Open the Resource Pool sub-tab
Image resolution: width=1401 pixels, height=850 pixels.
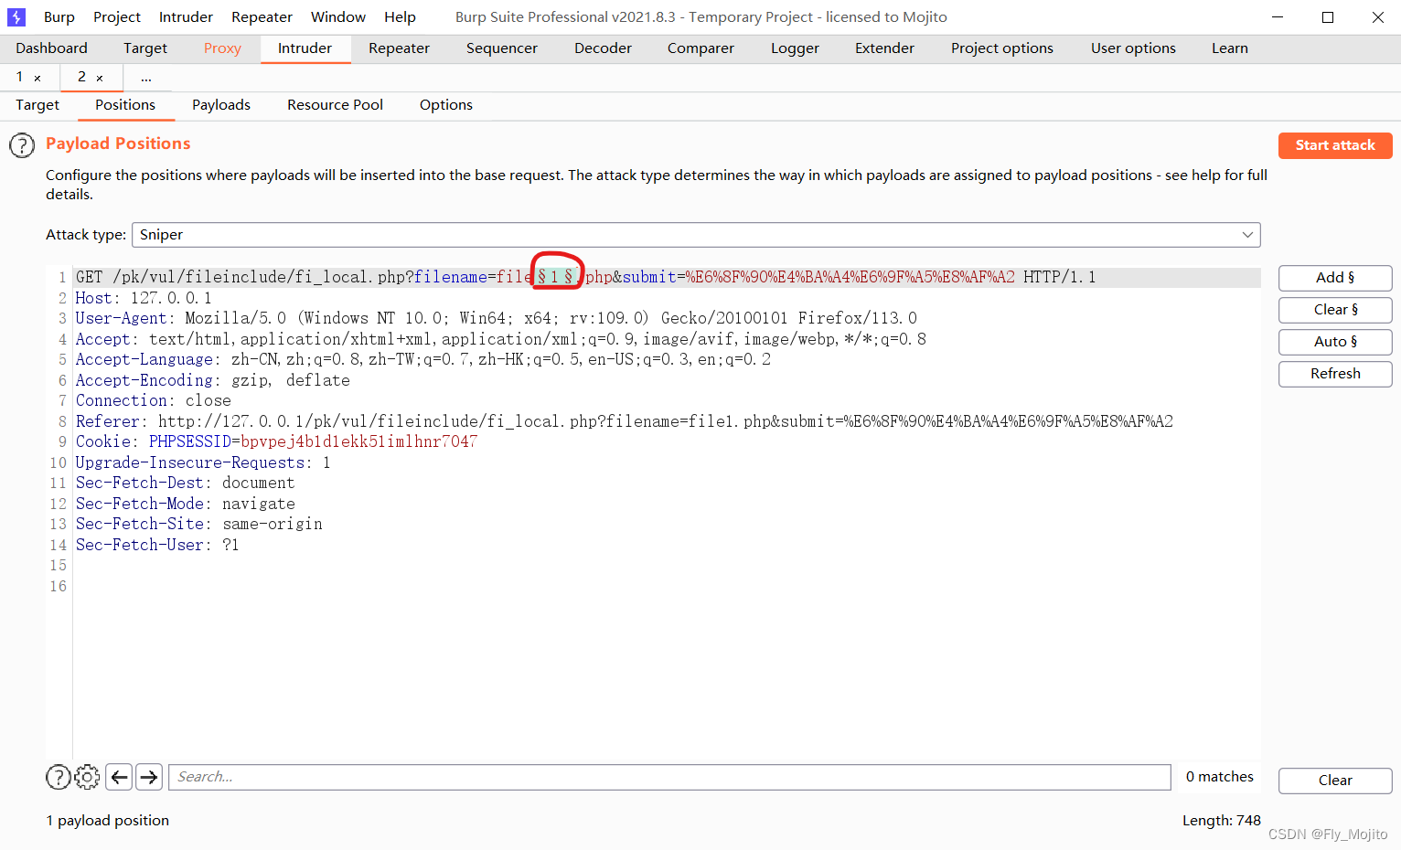pyautogui.click(x=335, y=105)
